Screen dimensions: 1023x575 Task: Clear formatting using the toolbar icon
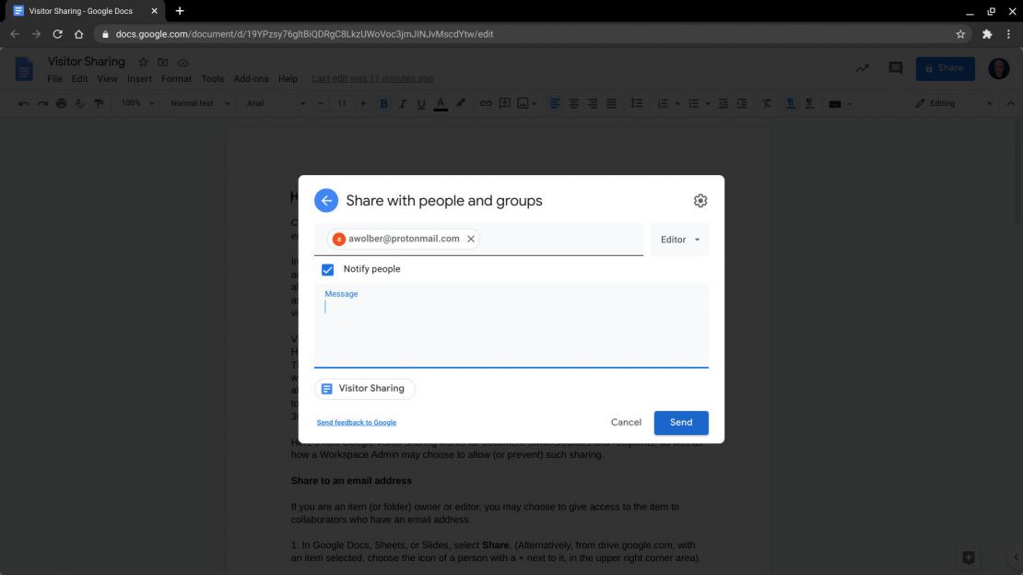[767, 103]
